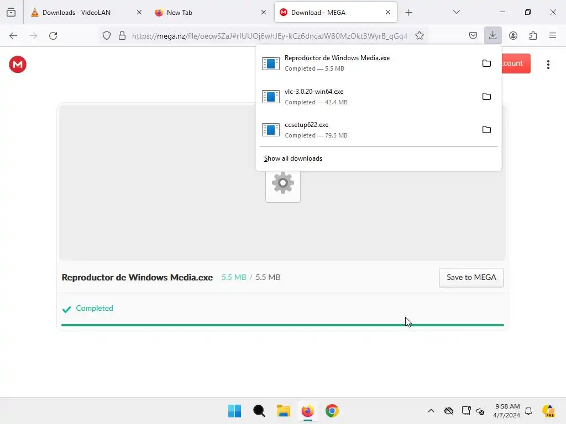This screenshot has width=566, height=424.
Task: Open the Firefox application menu
Action: 552,35
